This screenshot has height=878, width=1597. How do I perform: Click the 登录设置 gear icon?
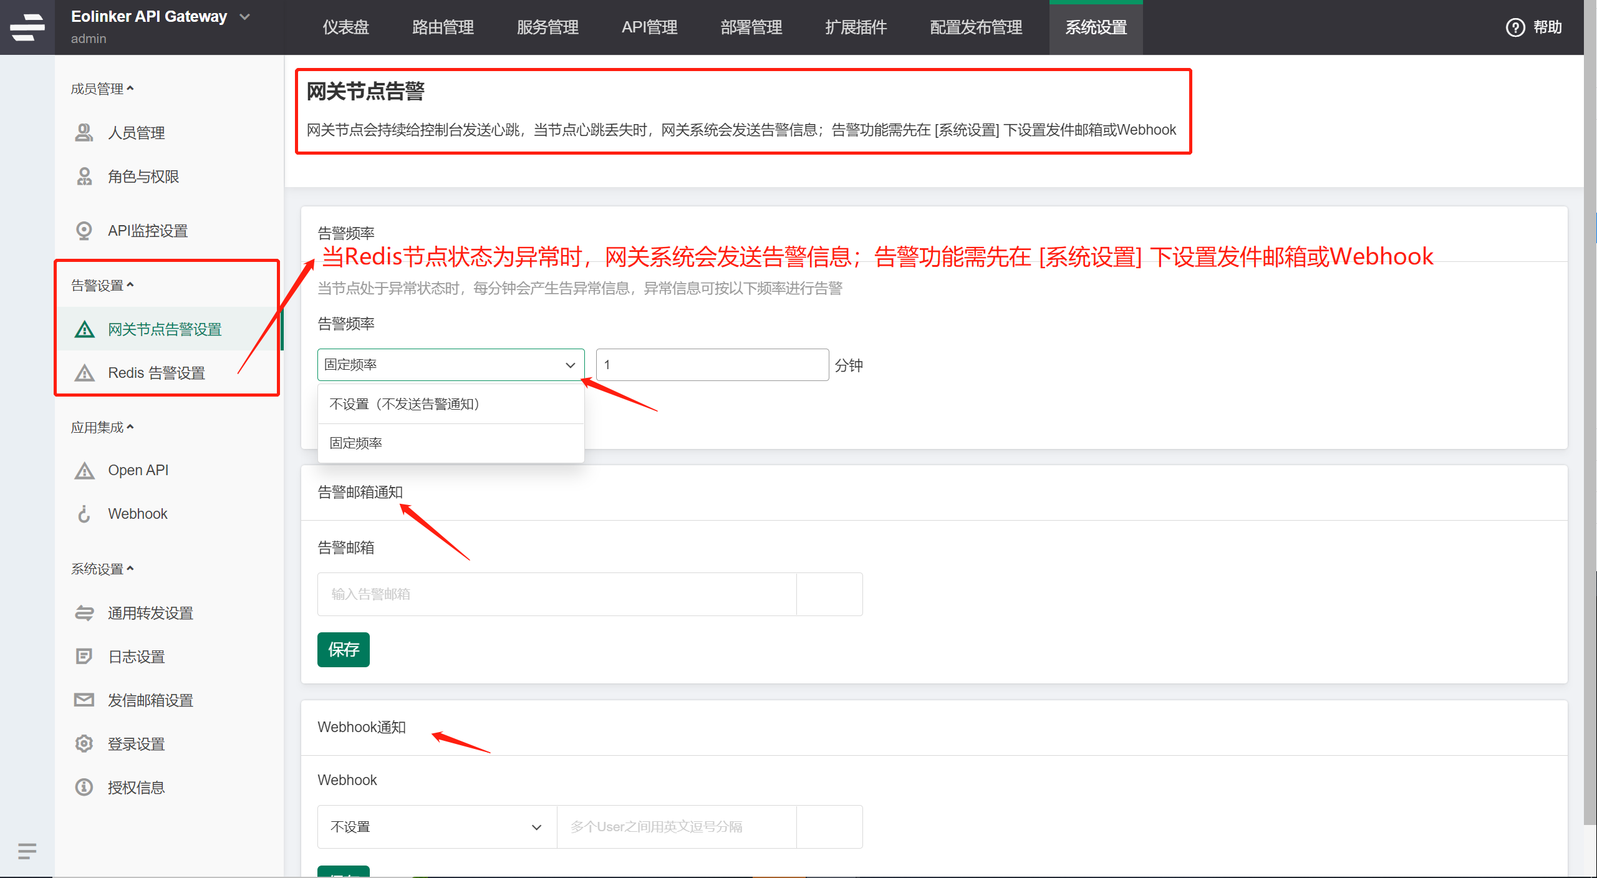[x=84, y=744]
